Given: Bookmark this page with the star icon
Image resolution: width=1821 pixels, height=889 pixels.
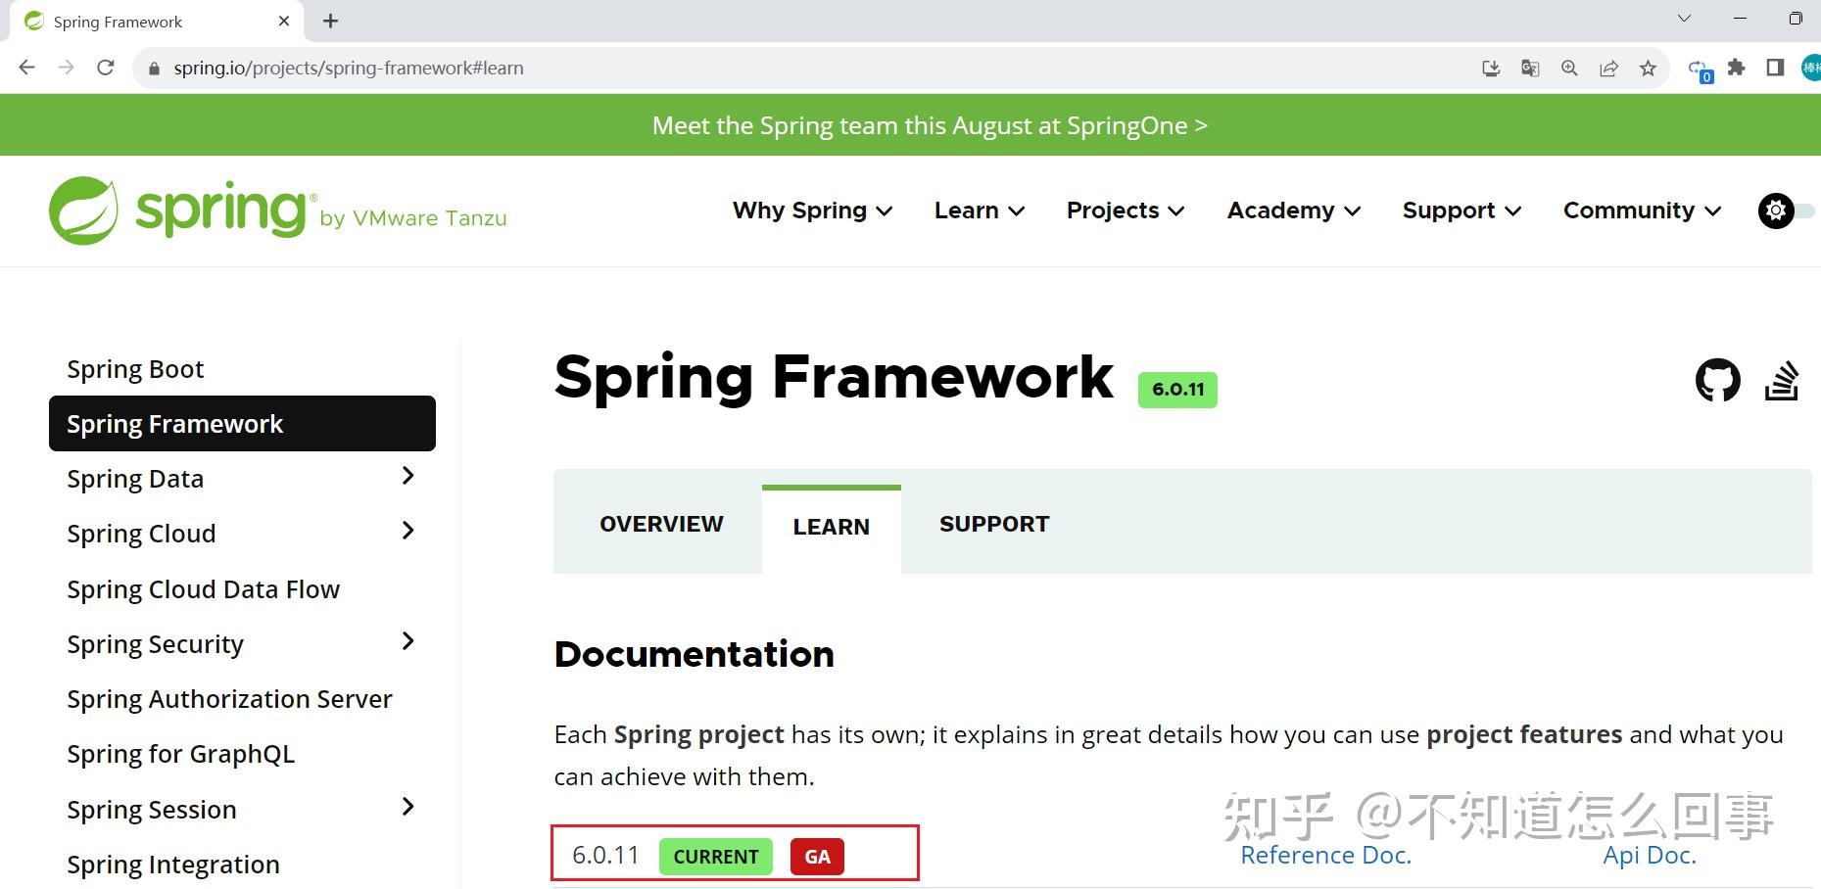Looking at the screenshot, I should 1649,68.
